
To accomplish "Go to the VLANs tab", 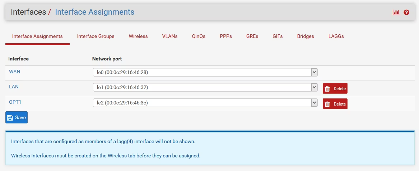I will click(x=170, y=36).
